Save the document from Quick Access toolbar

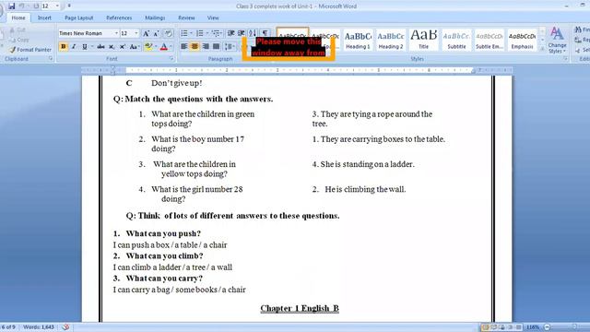12,6
